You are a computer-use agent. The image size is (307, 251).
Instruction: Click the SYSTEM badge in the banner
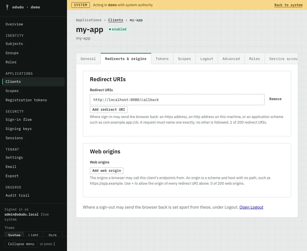(x=80, y=5)
